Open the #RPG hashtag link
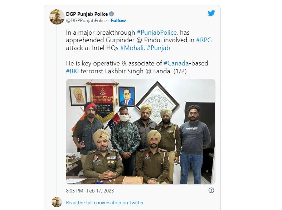Screen dimensions: 282x210 click(204, 40)
